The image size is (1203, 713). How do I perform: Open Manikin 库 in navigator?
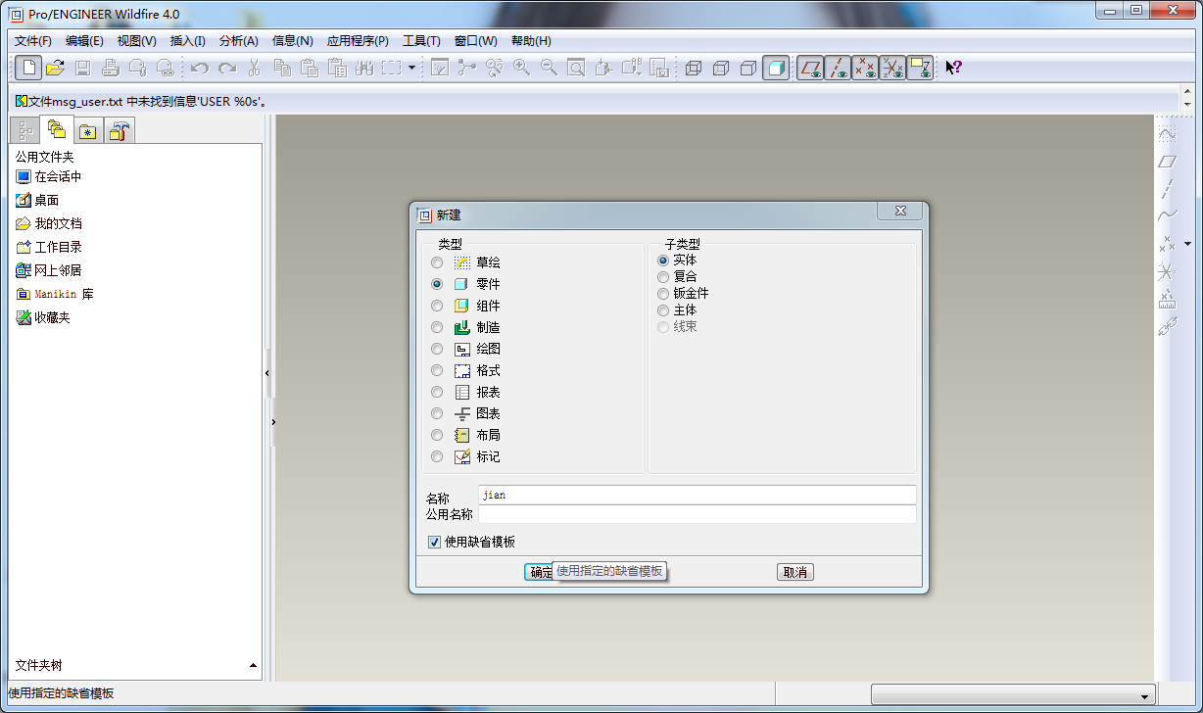pyautogui.click(x=55, y=294)
